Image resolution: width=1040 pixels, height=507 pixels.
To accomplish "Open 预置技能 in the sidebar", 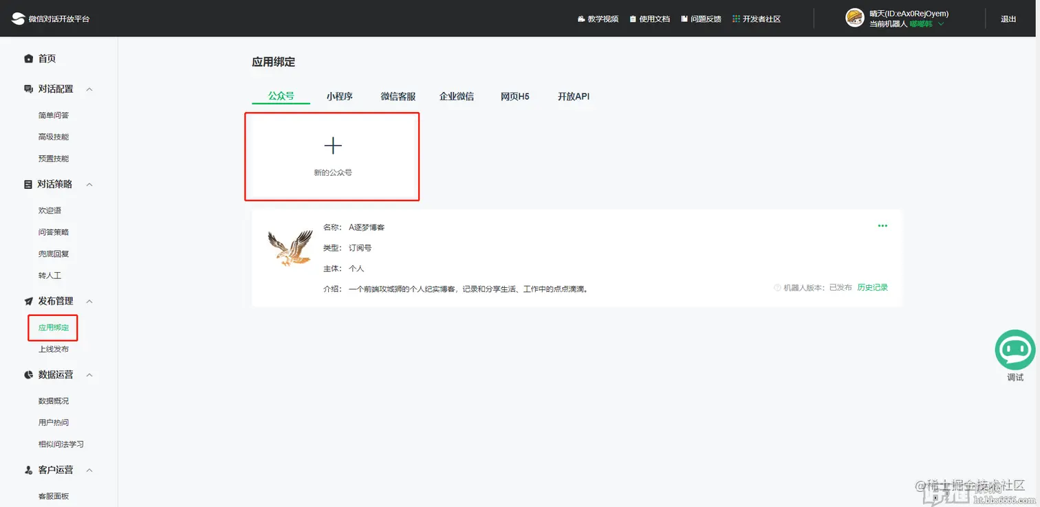I will pyautogui.click(x=54, y=159).
